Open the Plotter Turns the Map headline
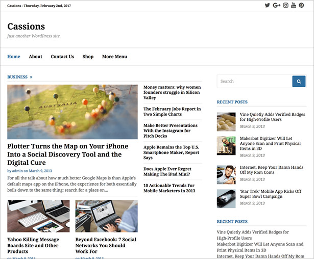The height and width of the screenshot is (259, 314). pyautogui.click(x=68, y=154)
